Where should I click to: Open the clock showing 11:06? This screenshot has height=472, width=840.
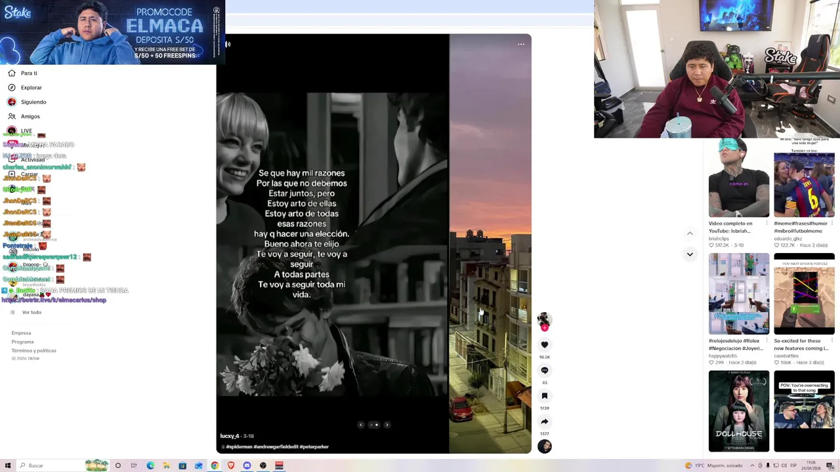811,465
